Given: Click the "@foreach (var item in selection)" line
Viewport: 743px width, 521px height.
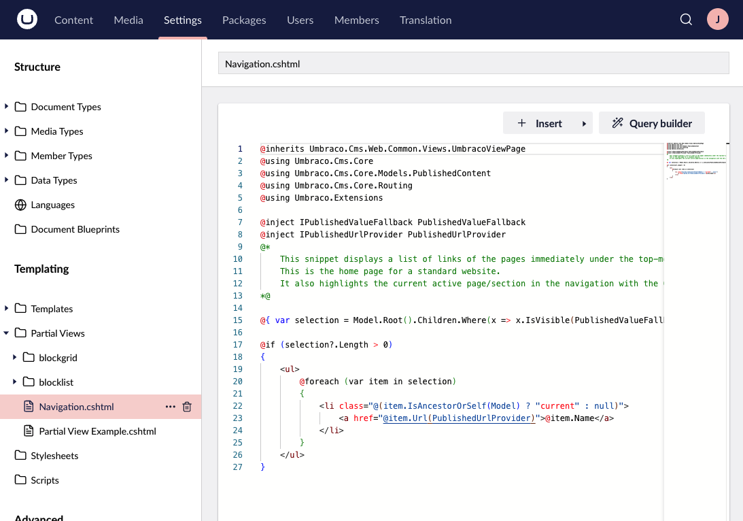Looking at the screenshot, I should tap(378, 382).
